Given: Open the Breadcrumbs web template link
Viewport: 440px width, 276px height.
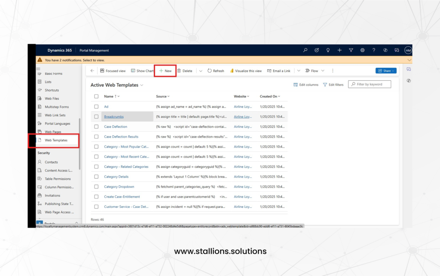Looking at the screenshot, I should point(113,117).
